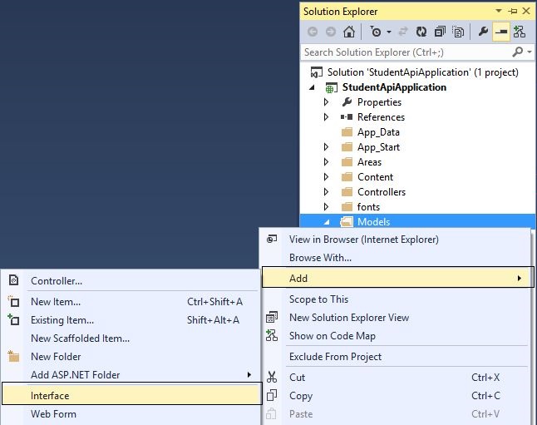The width and height of the screenshot is (537, 425).
Task: Choose Controller... in Add submenu
Action: (131, 281)
